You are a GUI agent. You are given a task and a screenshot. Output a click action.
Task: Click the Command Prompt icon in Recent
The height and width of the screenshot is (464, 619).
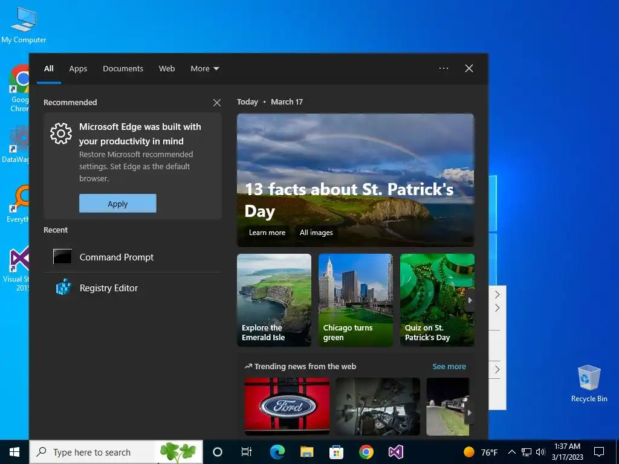tap(62, 257)
